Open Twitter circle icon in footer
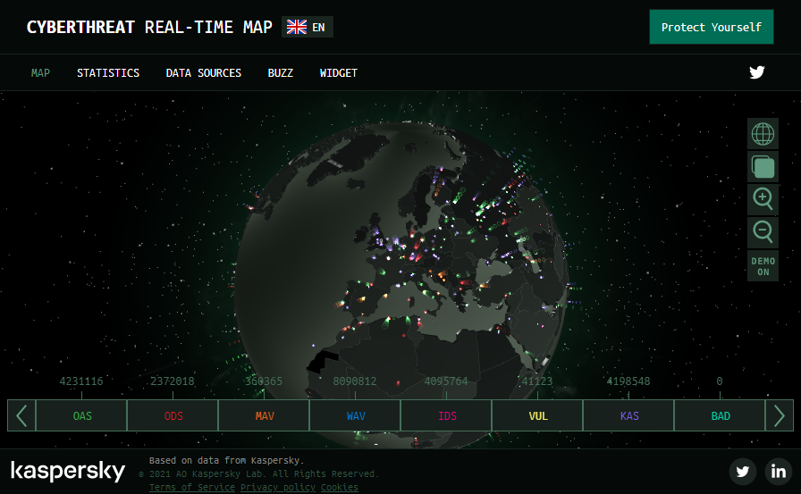The image size is (801, 494). tap(743, 471)
